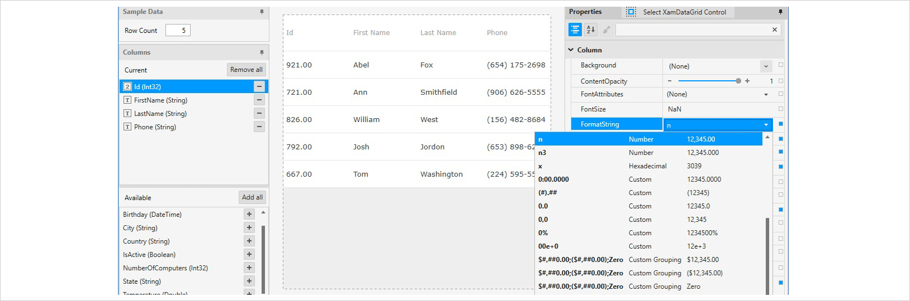The image size is (910, 301).
Task: Switch properties to categorized view
Action: 575,30
